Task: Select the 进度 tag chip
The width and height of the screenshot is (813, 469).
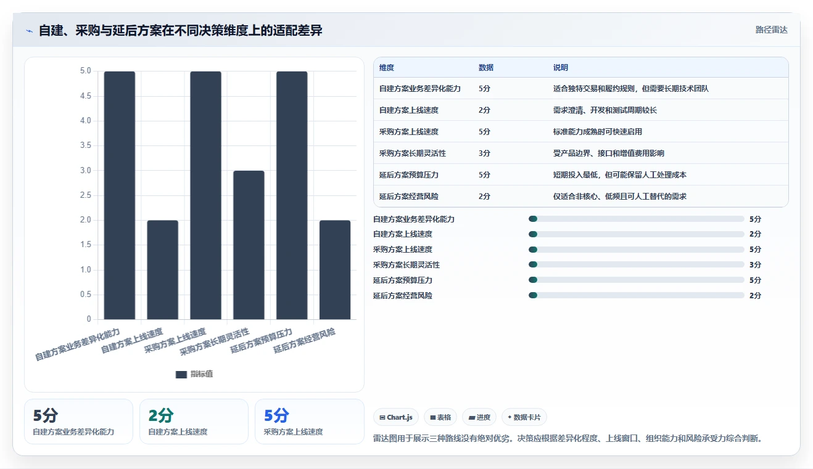Action: click(479, 417)
